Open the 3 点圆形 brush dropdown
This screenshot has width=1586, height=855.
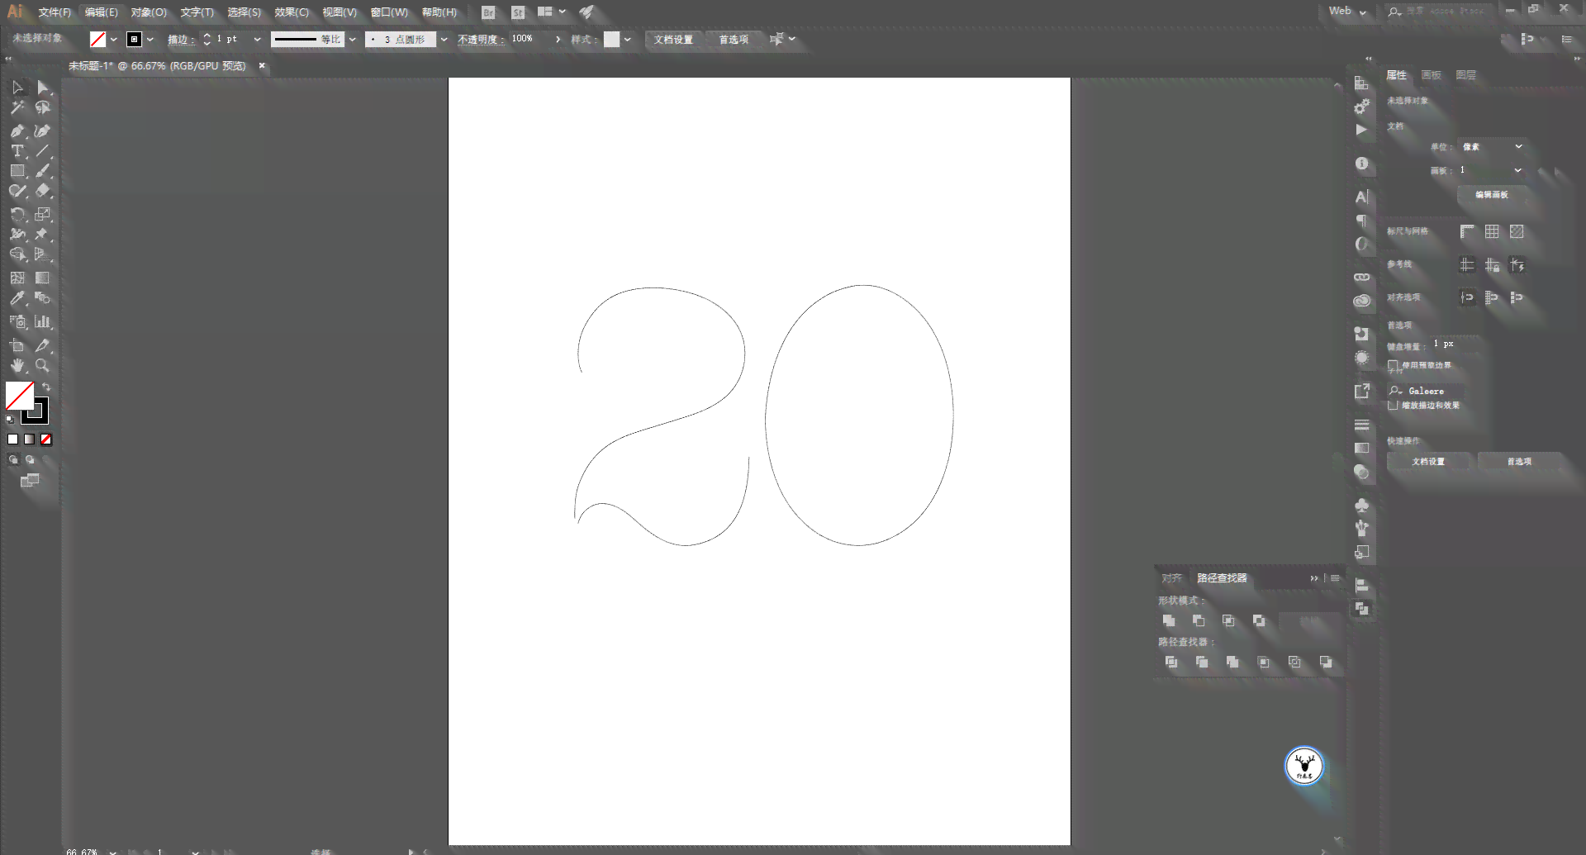444,39
